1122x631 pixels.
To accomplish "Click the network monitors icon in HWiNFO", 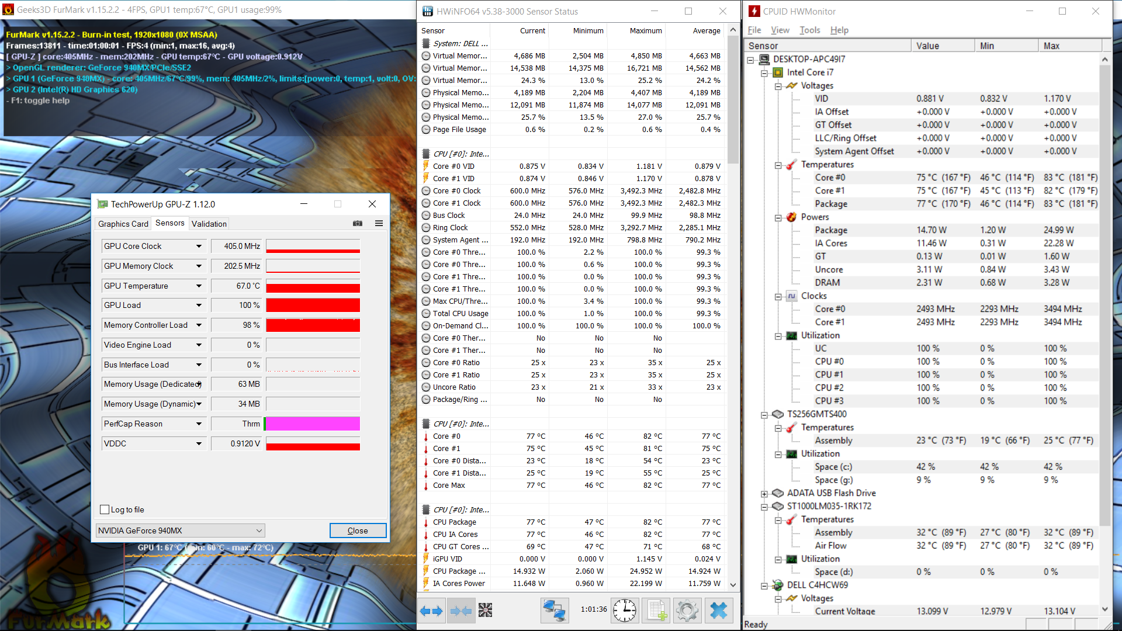I will [x=554, y=611].
